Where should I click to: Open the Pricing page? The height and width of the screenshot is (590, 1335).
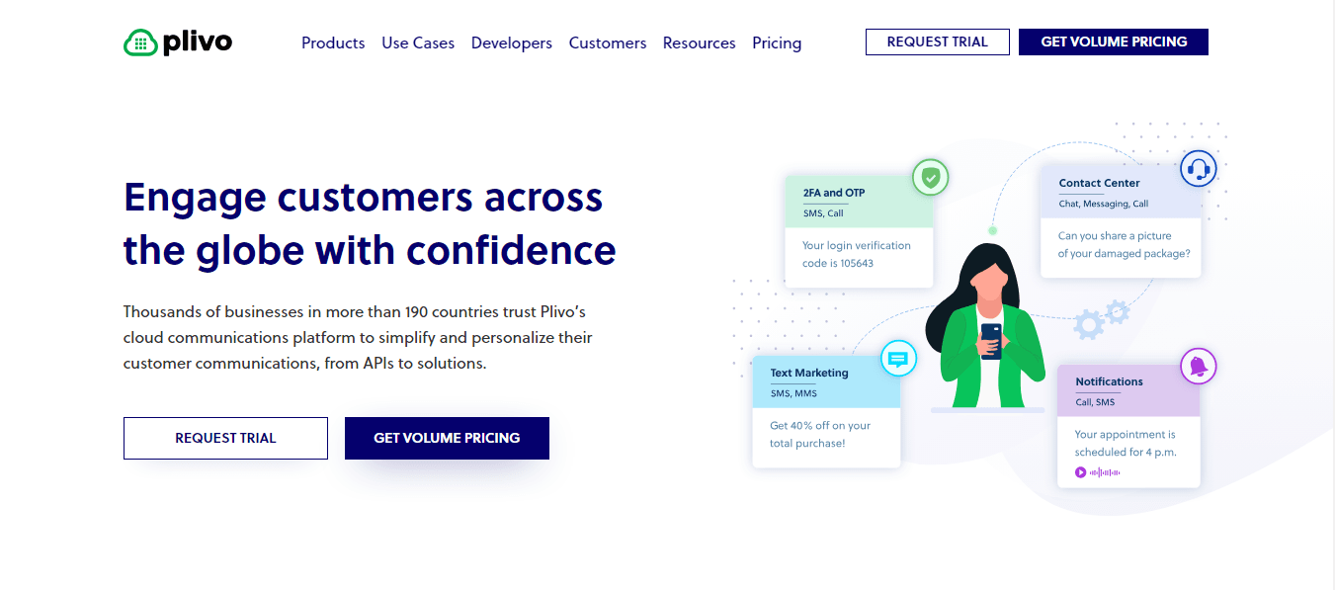[x=777, y=42]
